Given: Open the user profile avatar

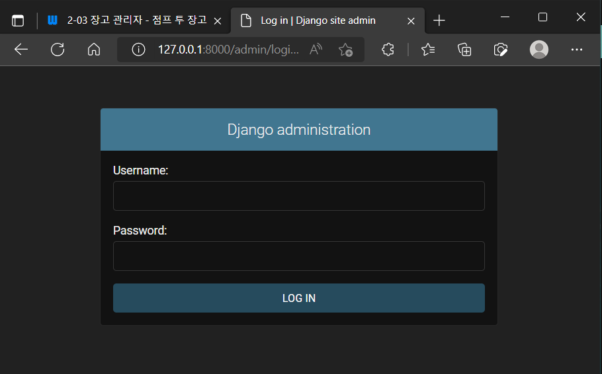Looking at the screenshot, I should pos(539,50).
